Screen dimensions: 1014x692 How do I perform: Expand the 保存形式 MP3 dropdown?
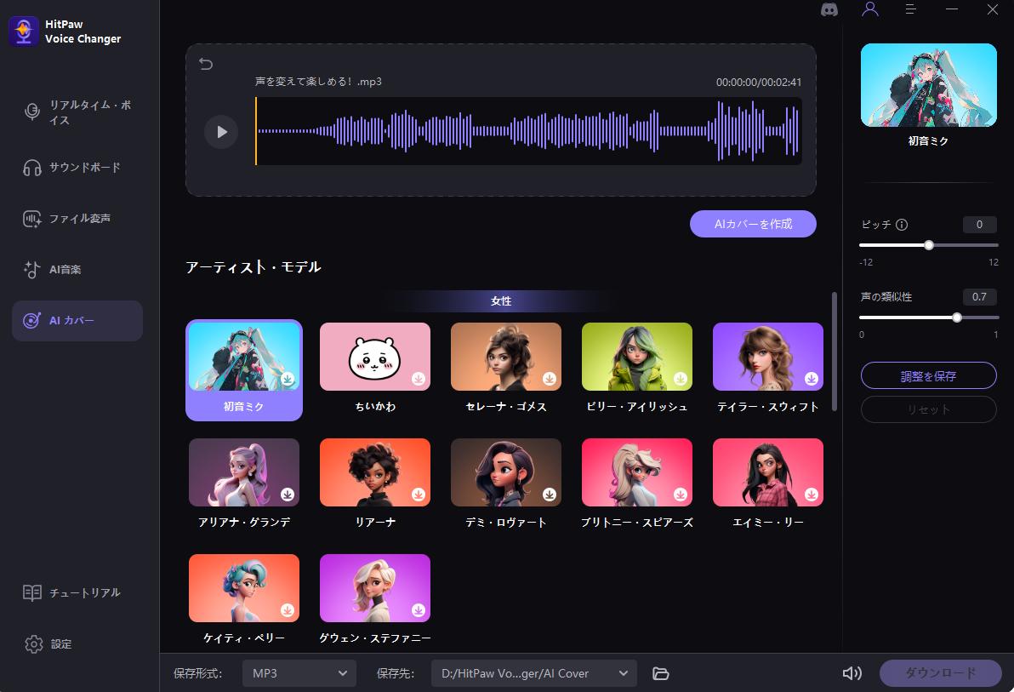(299, 673)
